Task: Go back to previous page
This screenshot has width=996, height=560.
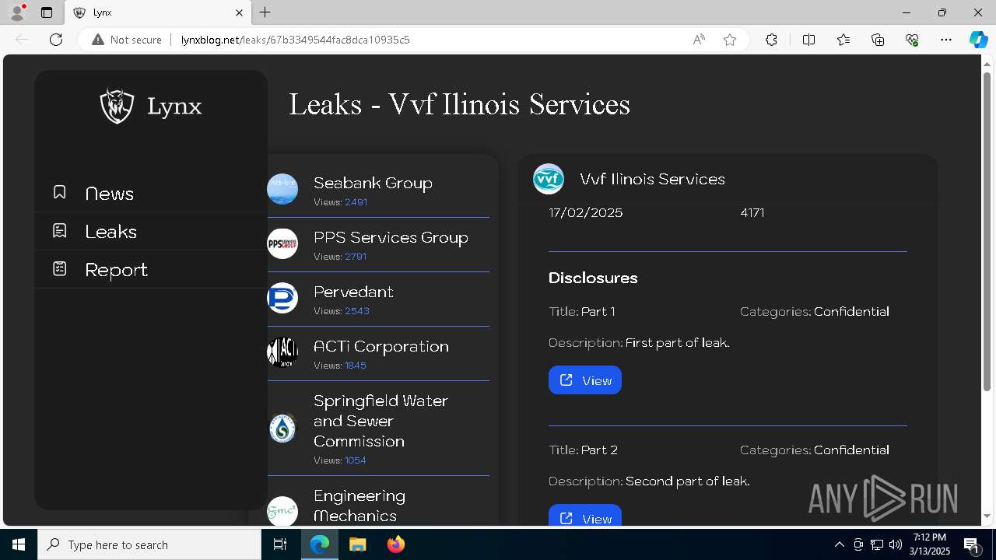Action: coord(22,40)
